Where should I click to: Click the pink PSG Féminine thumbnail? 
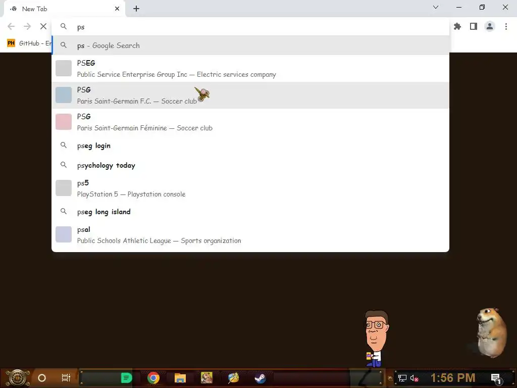point(64,122)
